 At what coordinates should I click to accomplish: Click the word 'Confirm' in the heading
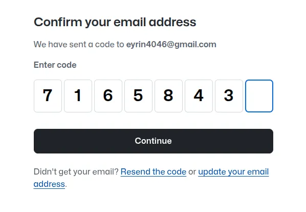58,22
